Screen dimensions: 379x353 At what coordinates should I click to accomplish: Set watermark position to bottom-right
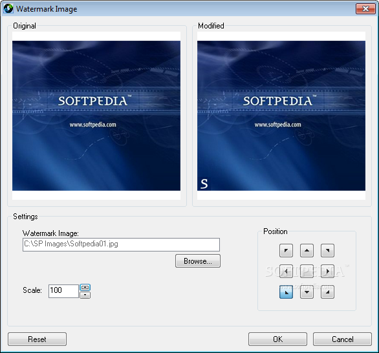[327, 292]
